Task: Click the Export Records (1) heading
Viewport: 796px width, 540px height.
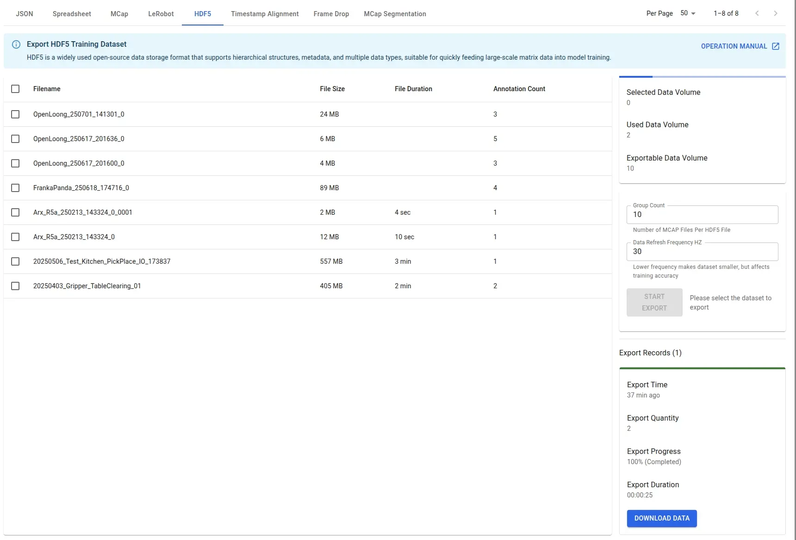Action: tap(650, 353)
